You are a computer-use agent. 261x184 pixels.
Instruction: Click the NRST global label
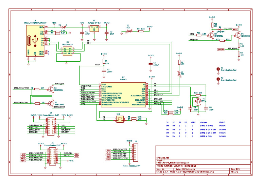235,29
